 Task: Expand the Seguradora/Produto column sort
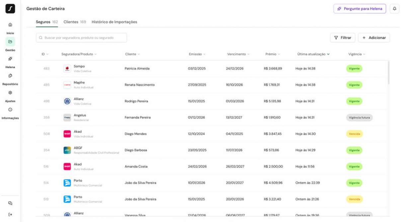click(x=79, y=54)
